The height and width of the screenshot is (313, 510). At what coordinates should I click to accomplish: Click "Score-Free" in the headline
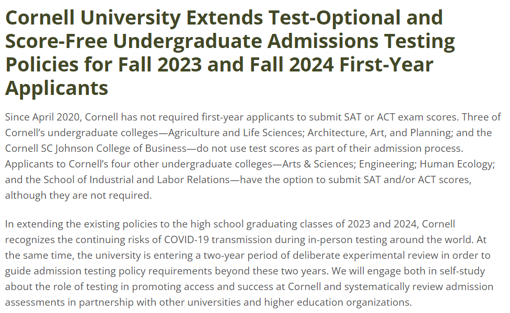(x=56, y=41)
